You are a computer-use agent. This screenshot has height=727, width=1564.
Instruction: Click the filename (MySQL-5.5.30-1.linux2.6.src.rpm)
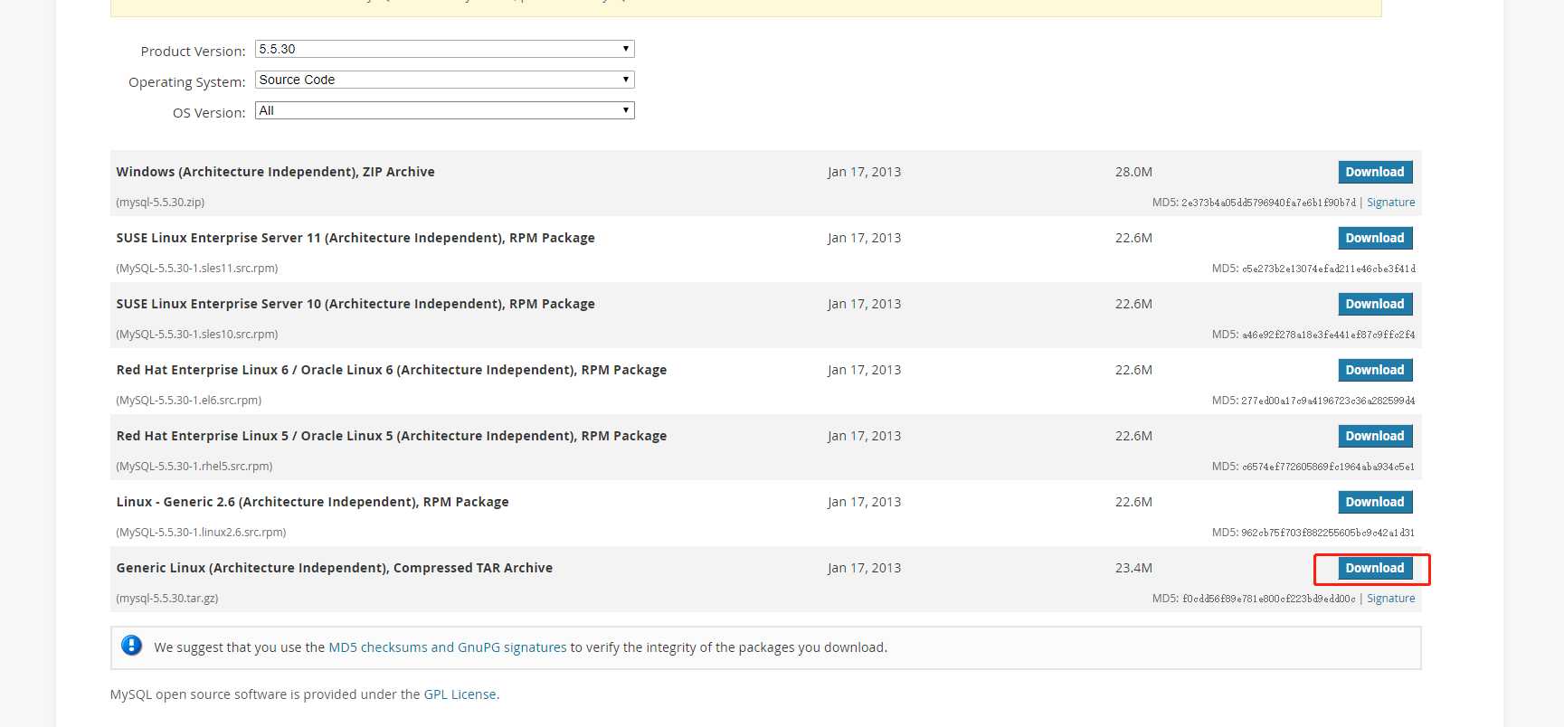pyautogui.click(x=201, y=533)
